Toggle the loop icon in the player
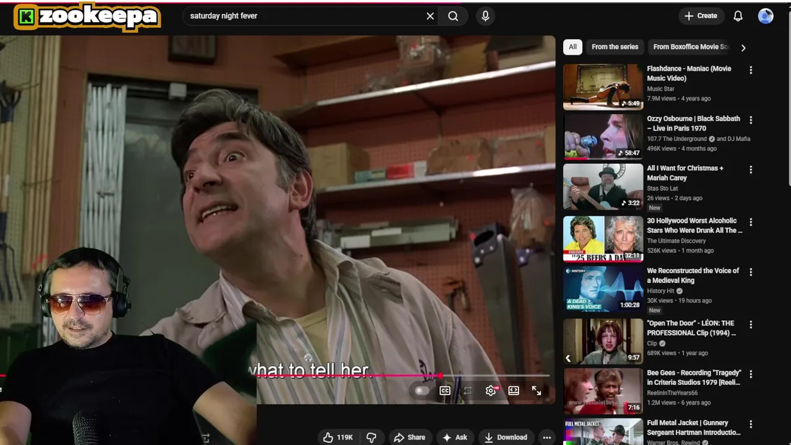The height and width of the screenshot is (445, 791). [x=468, y=391]
